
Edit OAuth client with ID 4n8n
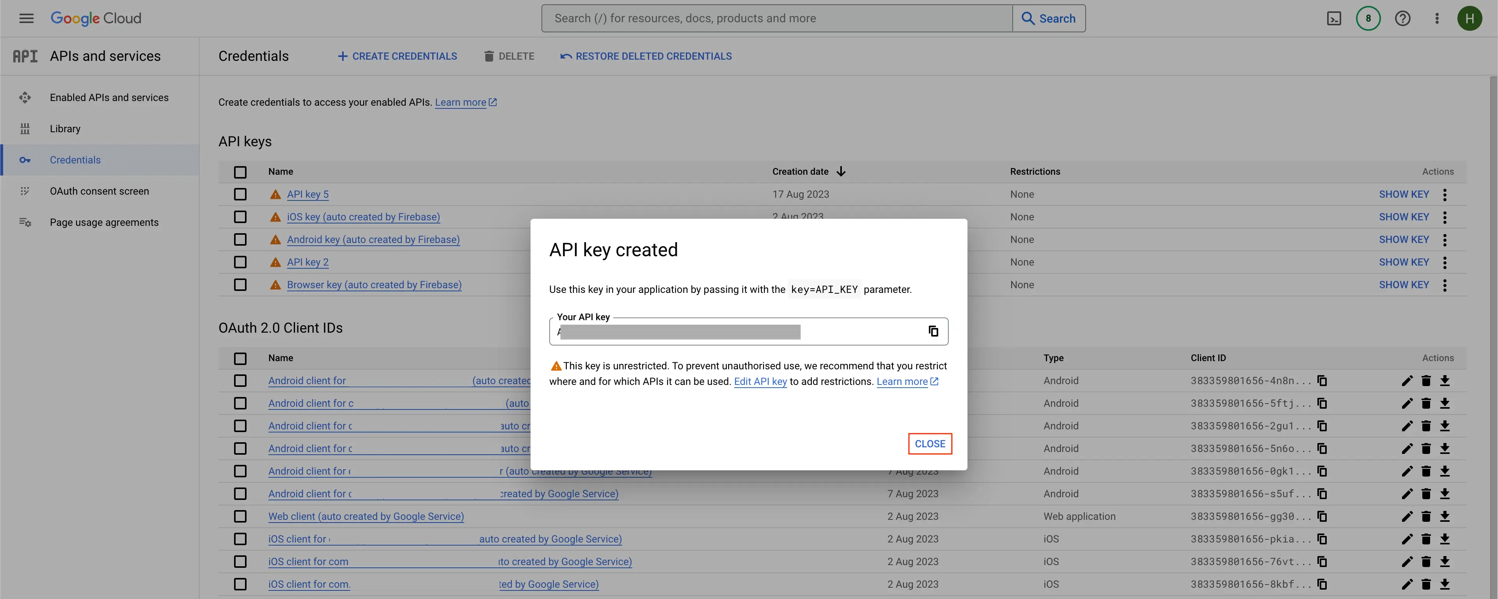pyautogui.click(x=1407, y=381)
